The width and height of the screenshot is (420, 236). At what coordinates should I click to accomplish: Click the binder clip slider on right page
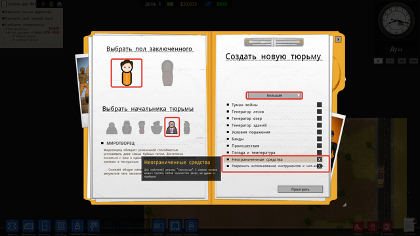coord(274,42)
